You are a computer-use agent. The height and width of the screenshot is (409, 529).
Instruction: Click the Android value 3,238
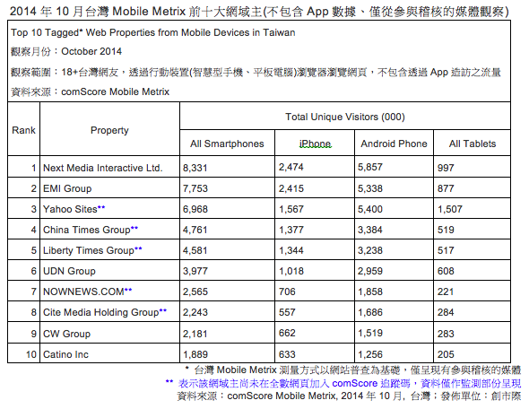click(x=370, y=250)
